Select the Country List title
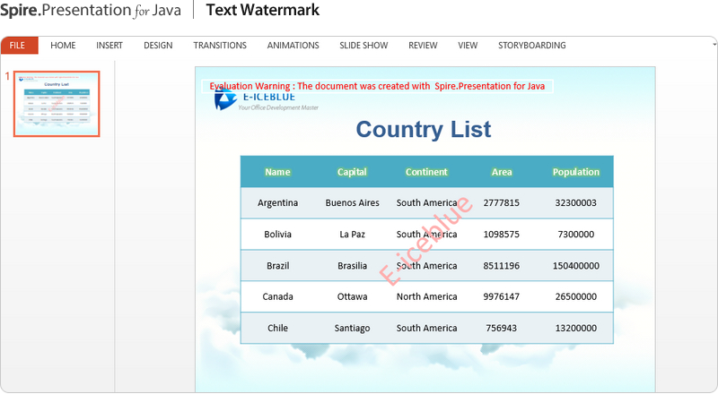The width and height of the screenshot is (718, 394). click(424, 129)
